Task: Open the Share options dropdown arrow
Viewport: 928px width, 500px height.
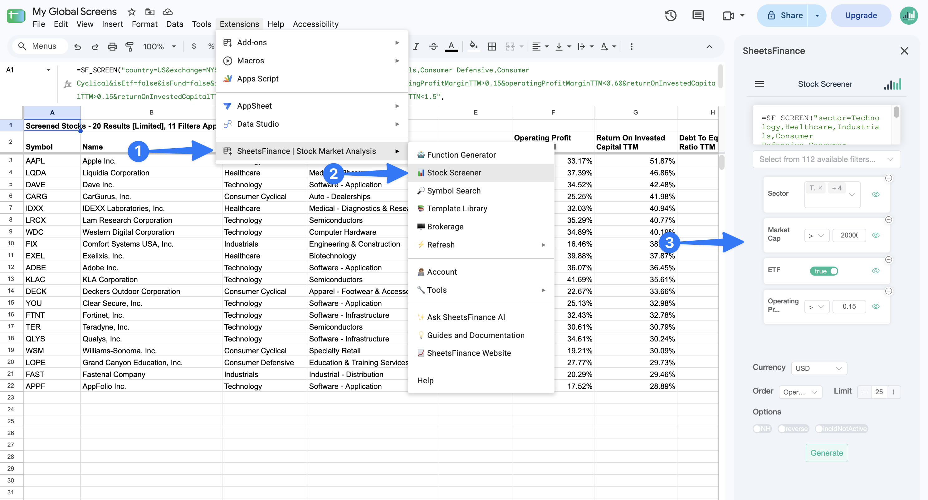Action: point(817,16)
